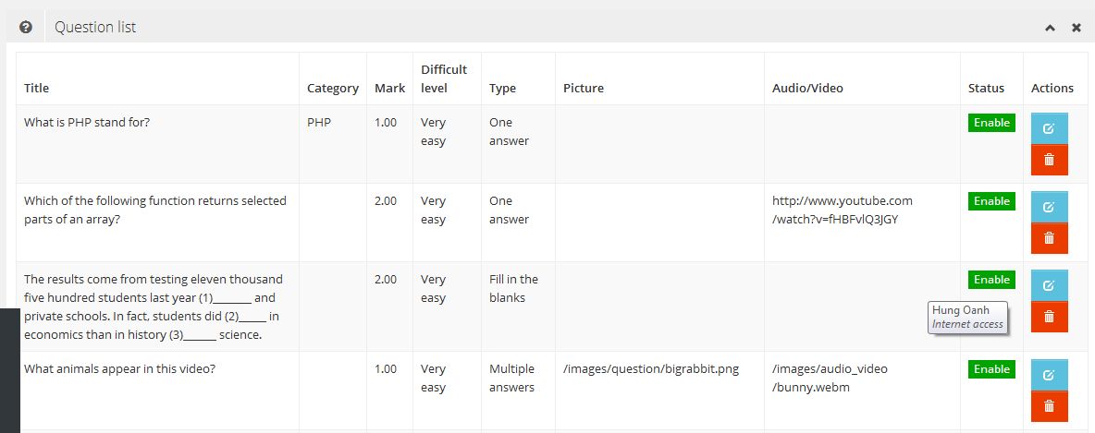1095x433 pixels.
Task: Edit the "What animals appear" question
Action: [1049, 375]
